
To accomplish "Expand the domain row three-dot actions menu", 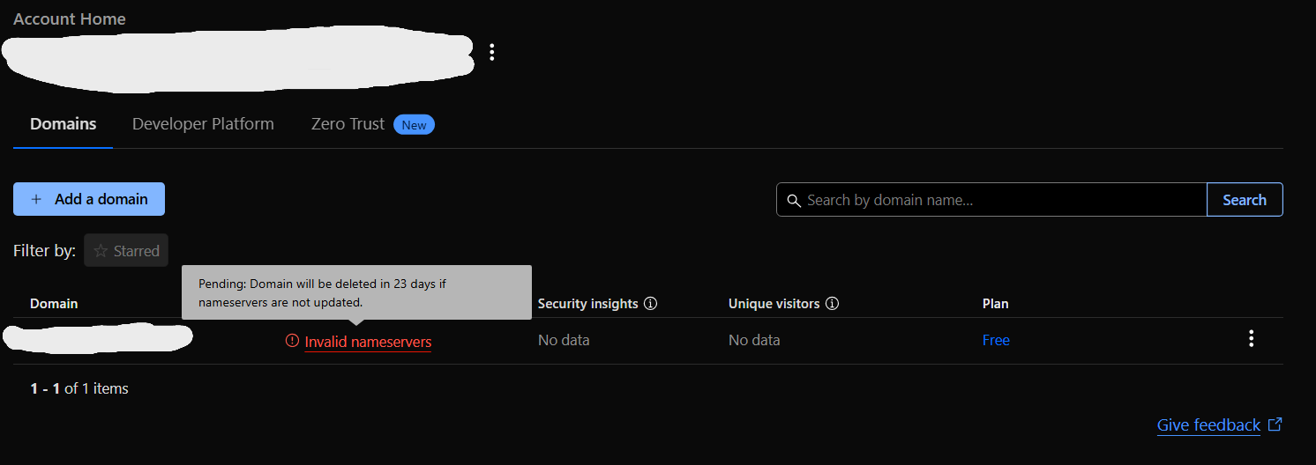I will pyautogui.click(x=1251, y=339).
